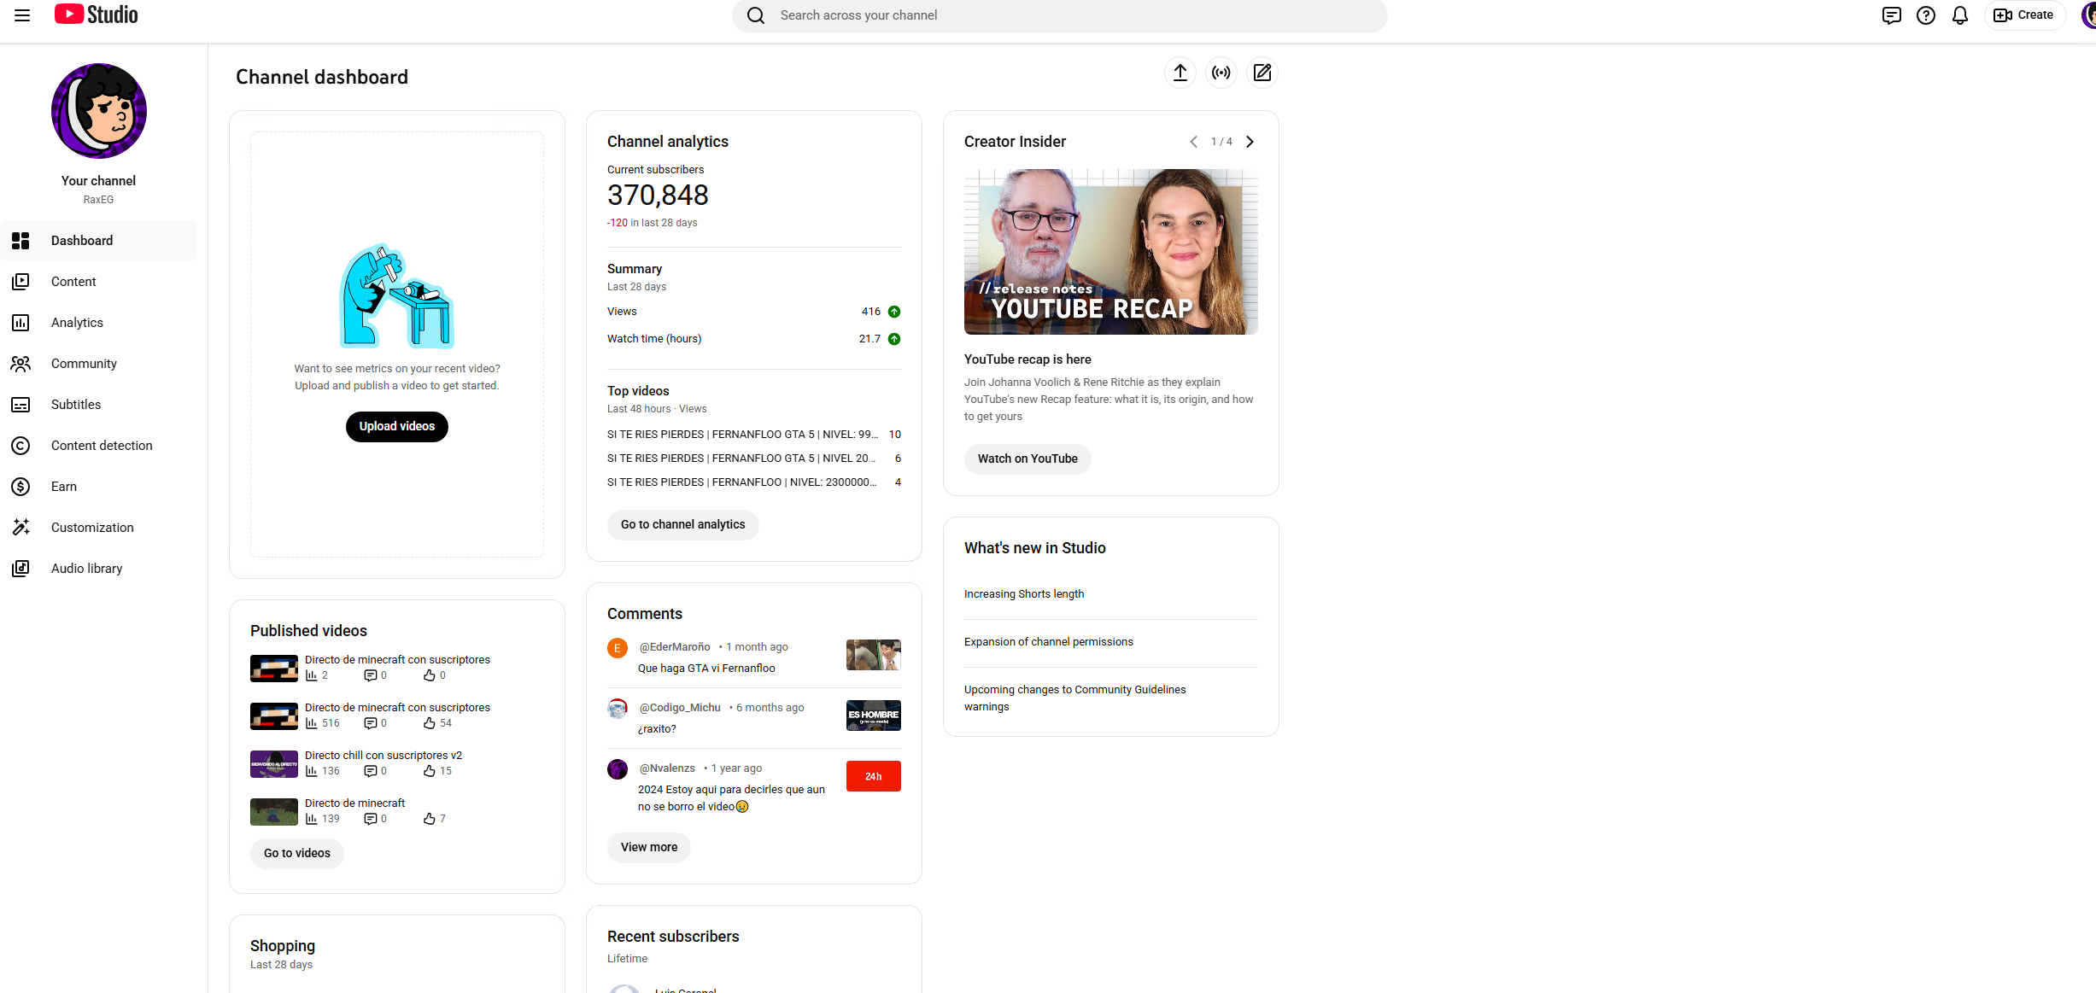This screenshot has height=993, width=2096.
Task: Click the channel search field
Action: click(1059, 15)
